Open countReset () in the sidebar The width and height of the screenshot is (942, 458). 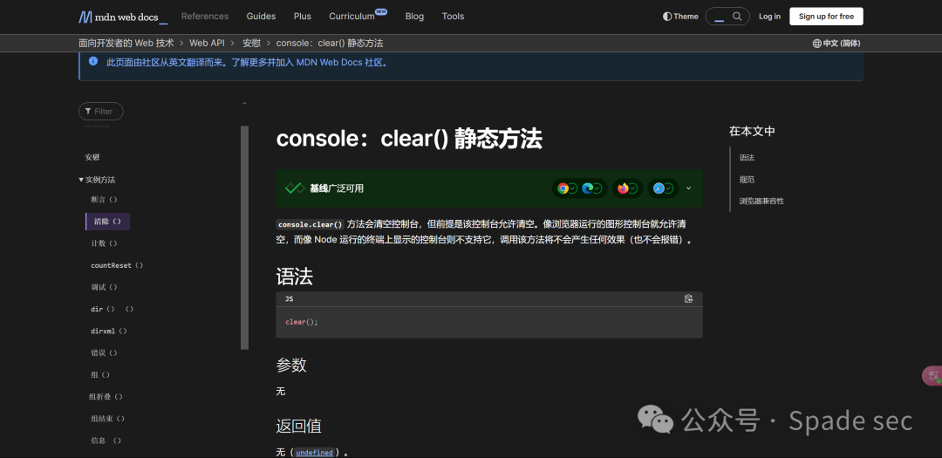point(117,265)
